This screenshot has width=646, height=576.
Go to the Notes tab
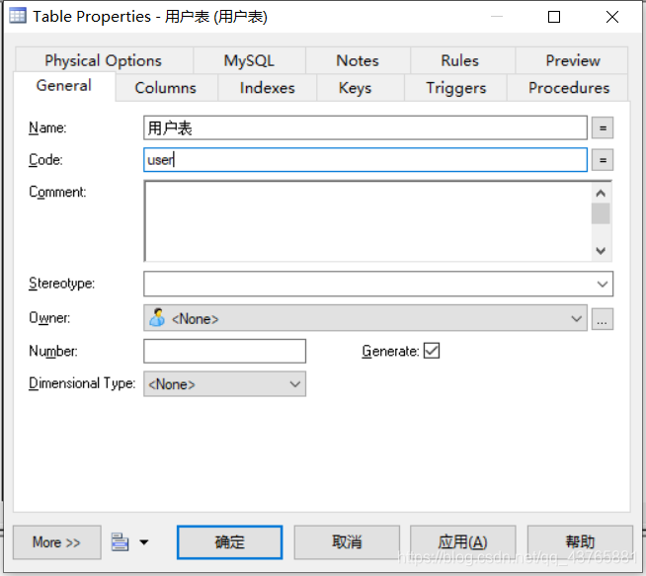(x=358, y=60)
